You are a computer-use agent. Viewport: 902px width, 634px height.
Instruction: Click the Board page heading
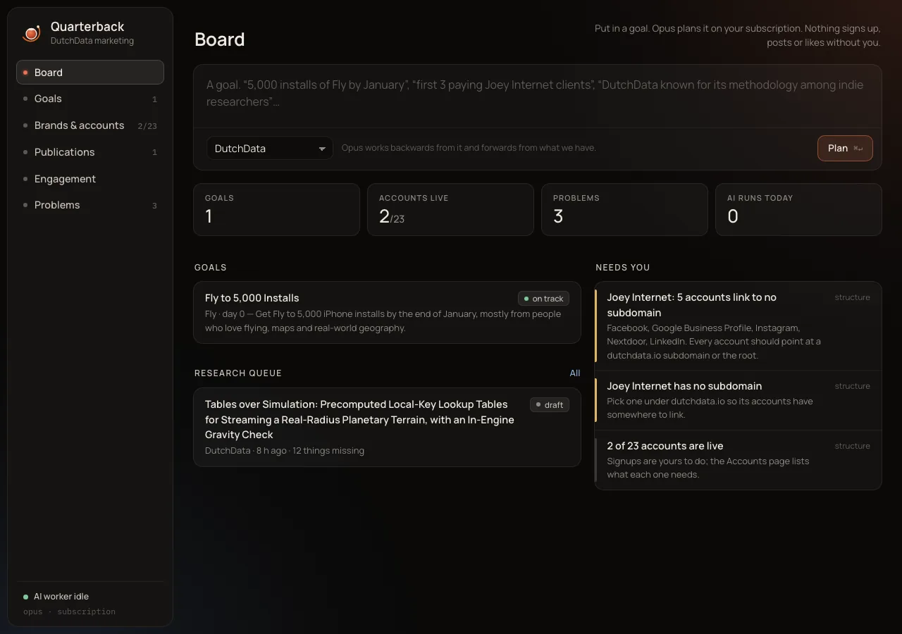[220, 39]
